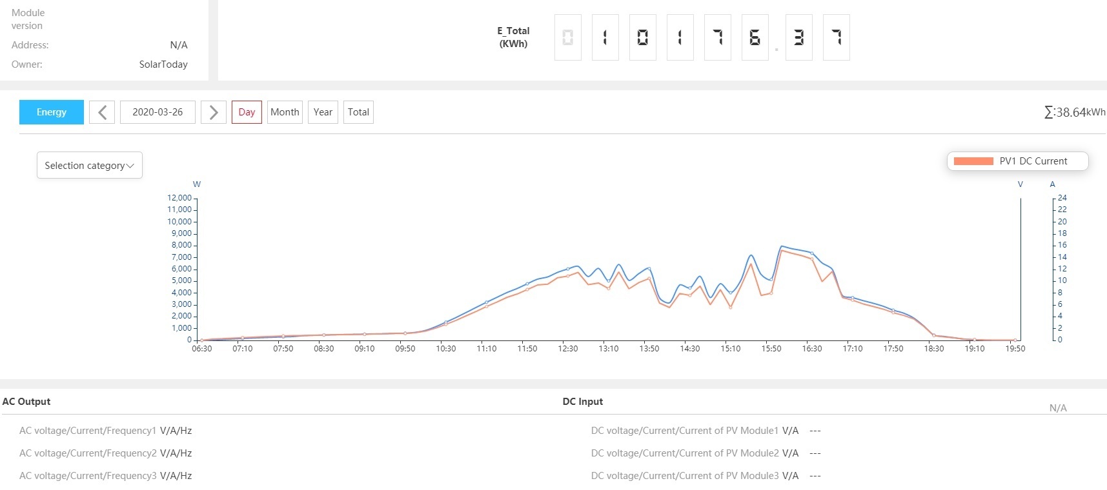
Task: Click the 12:30 label on time axis
Action: (x=568, y=349)
